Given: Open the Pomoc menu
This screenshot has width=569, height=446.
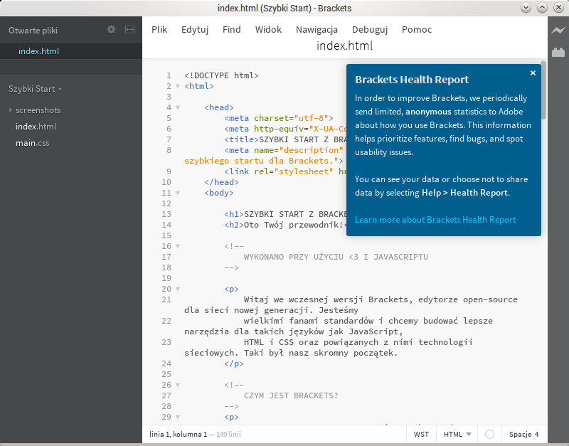Looking at the screenshot, I should pyautogui.click(x=417, y=29).
